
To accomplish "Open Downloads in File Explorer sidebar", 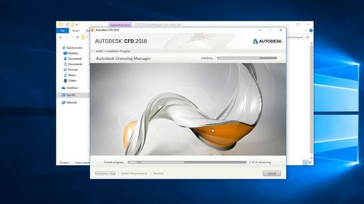I will [75, 59].
